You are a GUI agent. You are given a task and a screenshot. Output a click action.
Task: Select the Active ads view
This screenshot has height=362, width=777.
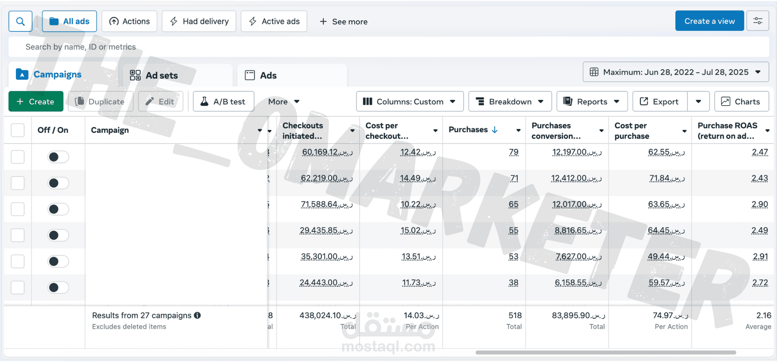tap(274, 21)
